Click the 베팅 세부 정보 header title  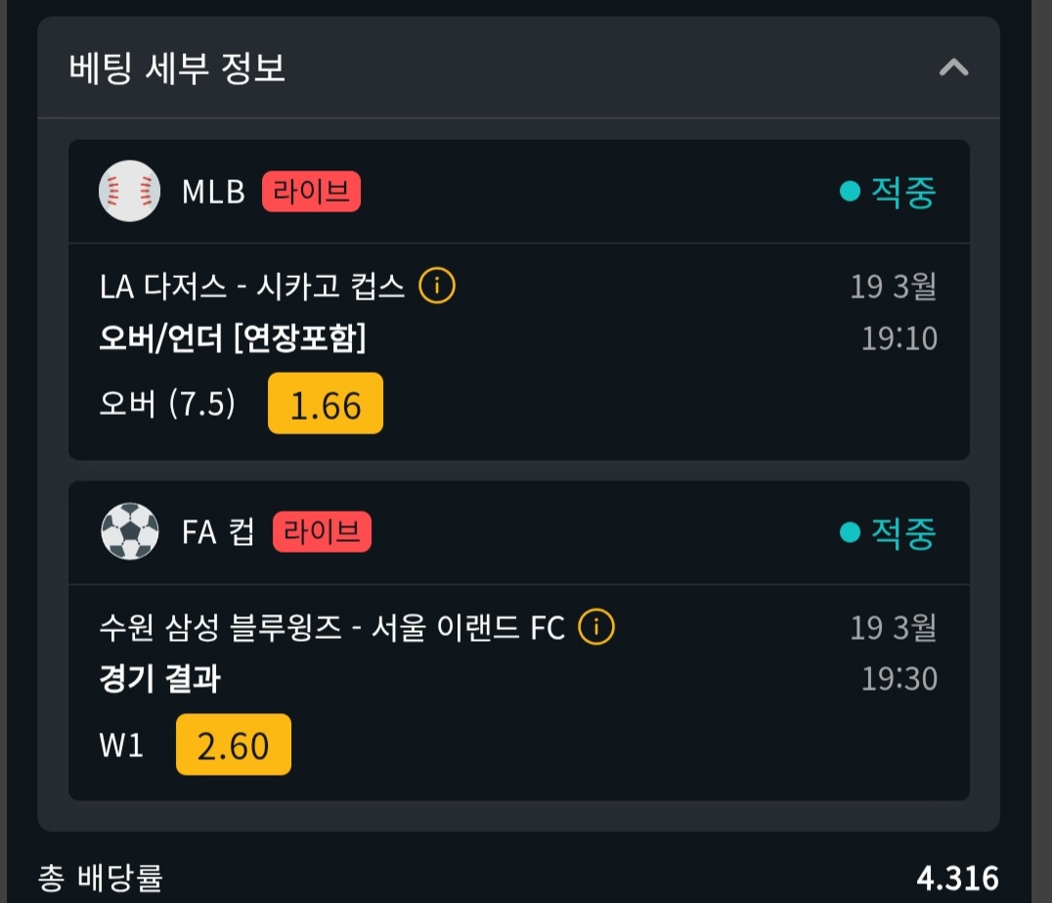click(177, 68)
